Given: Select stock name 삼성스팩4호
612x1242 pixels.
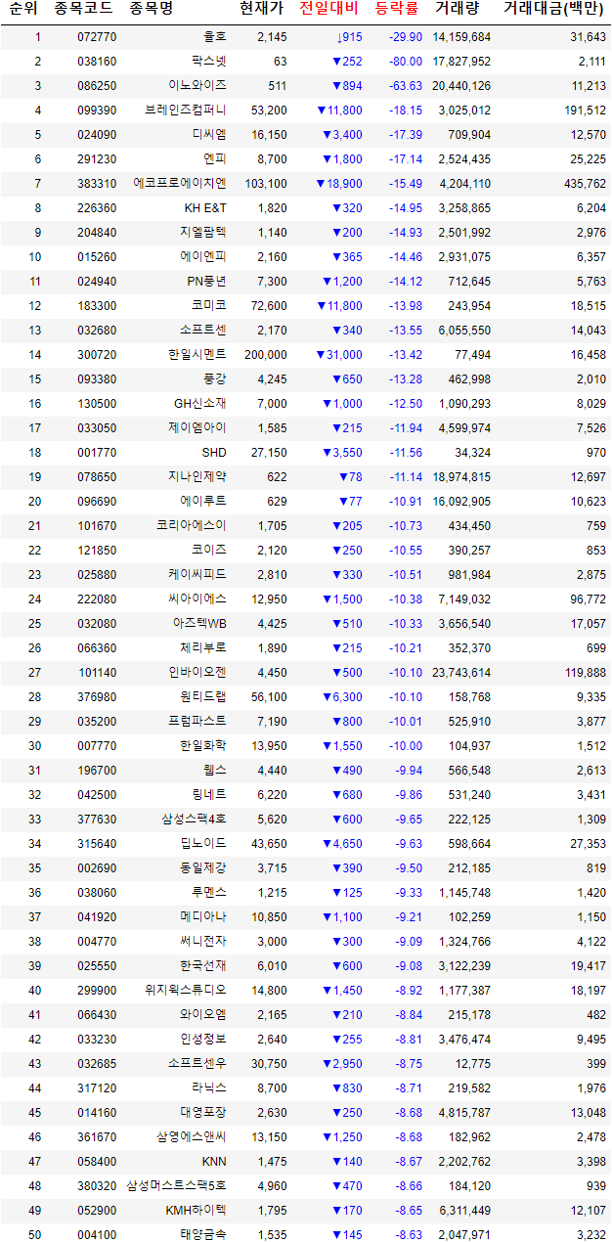Looking at the screenshot, I should tap(195, 820).
